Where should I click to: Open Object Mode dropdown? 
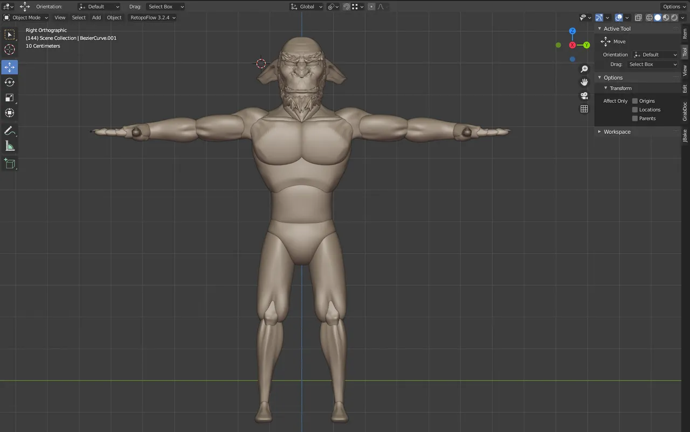click(x=26, y=18)
